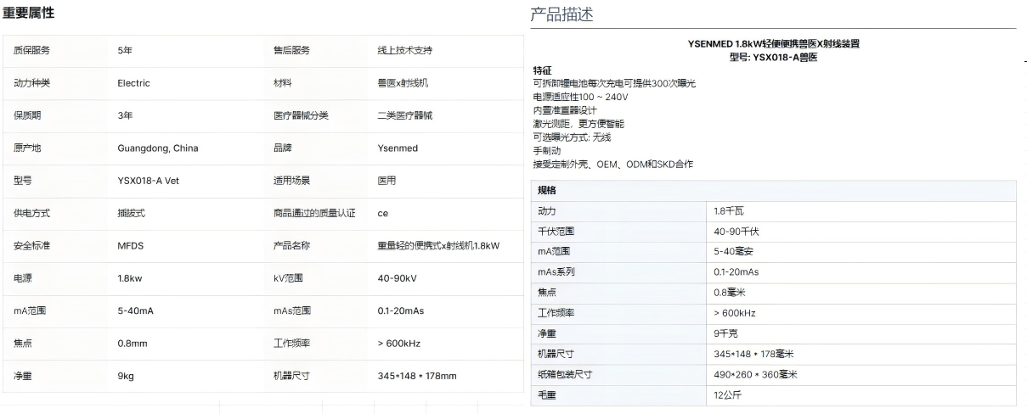The width and height of the screenshot is (1027, 414).
Task: Click the 0.1-20mAs value in 重要属性
Action: [401, 310]
